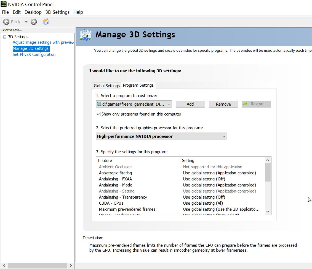Open the Help menu
This screenshot has height=269, width=312.
[78, 12]
